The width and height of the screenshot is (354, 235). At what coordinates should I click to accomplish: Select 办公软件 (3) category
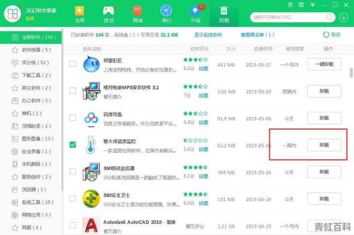31,100
